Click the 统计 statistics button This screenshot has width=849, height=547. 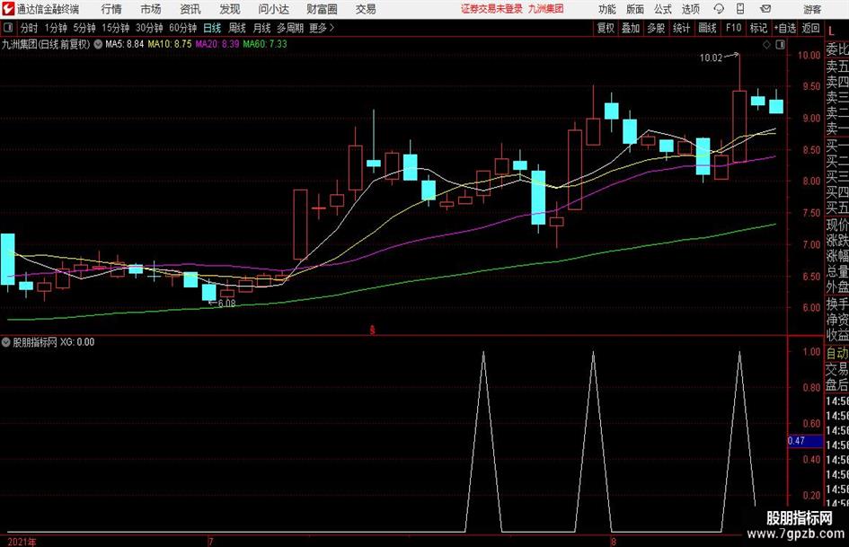[x=681, y=28]
